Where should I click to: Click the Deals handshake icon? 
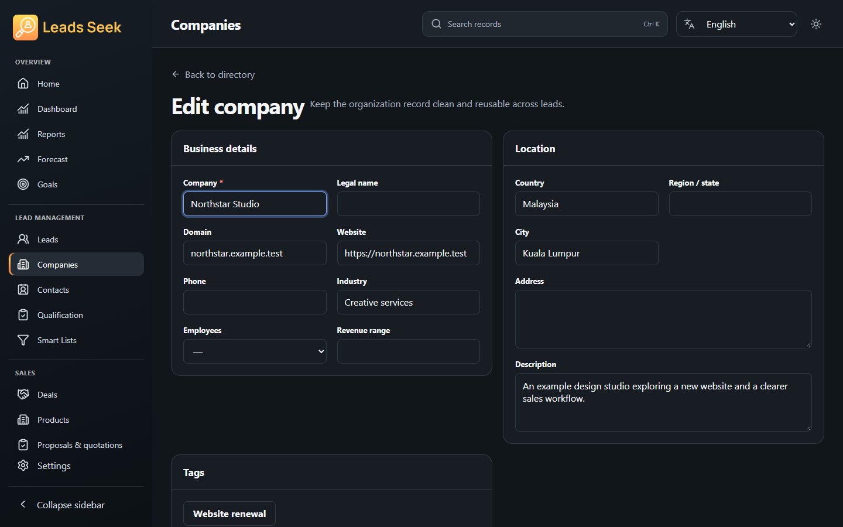pyautogui.click(x=23, y=395)
